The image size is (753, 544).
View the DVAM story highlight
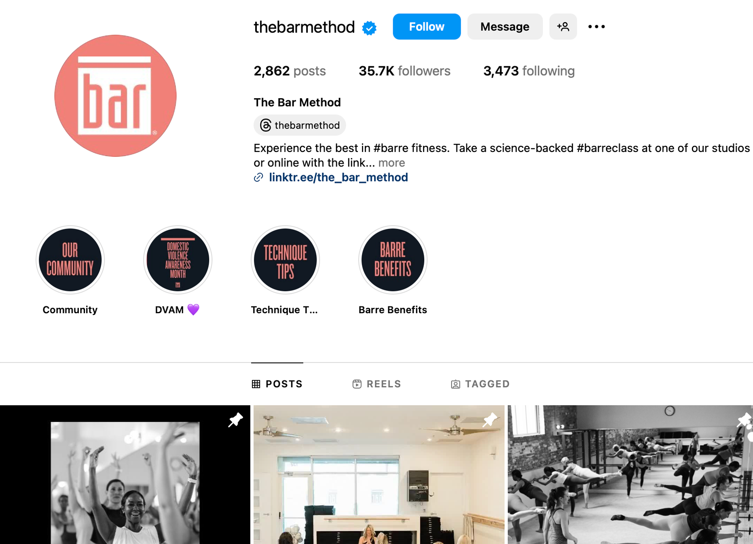178,260
